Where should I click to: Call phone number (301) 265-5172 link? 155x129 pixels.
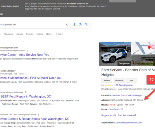tap(116, 109)
